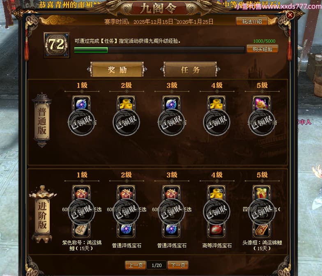Image resolution: width=322 pixels, height=276 pixels.
Task: Click the level 72 badge
Action: [57, 45]
